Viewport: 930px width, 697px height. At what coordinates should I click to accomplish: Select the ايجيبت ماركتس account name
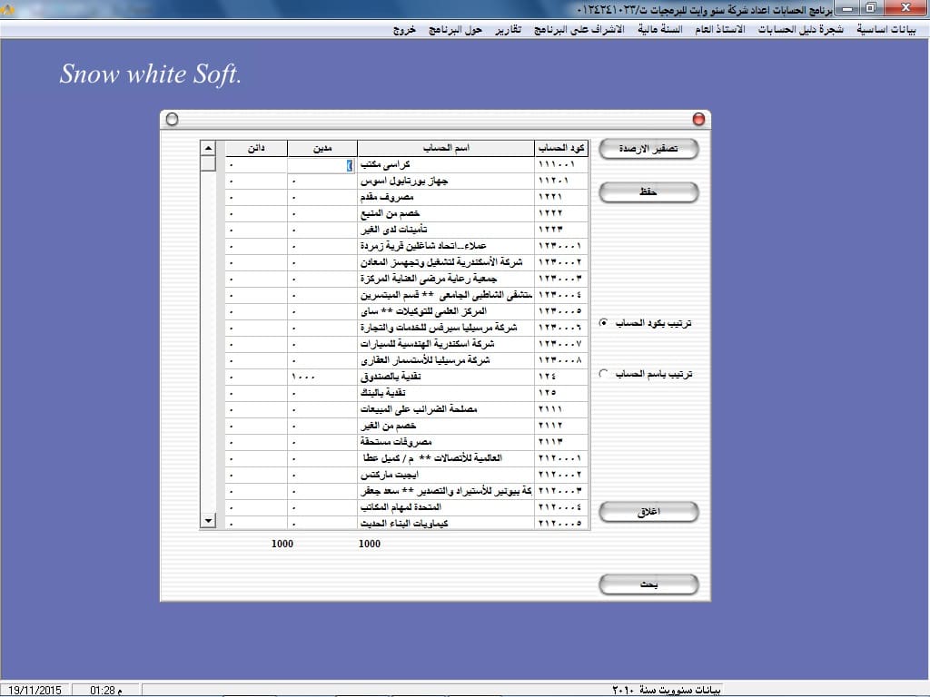pos(389,476)
